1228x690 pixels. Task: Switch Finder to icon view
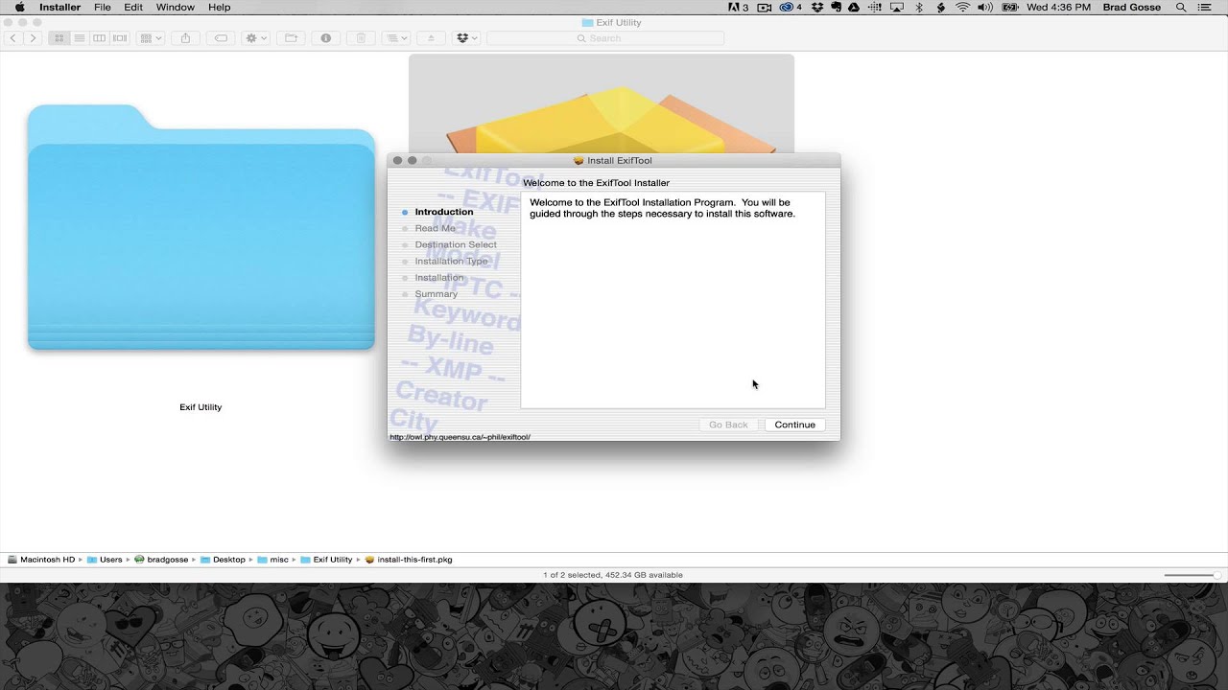pyautogui.click(x=59, y=38)
